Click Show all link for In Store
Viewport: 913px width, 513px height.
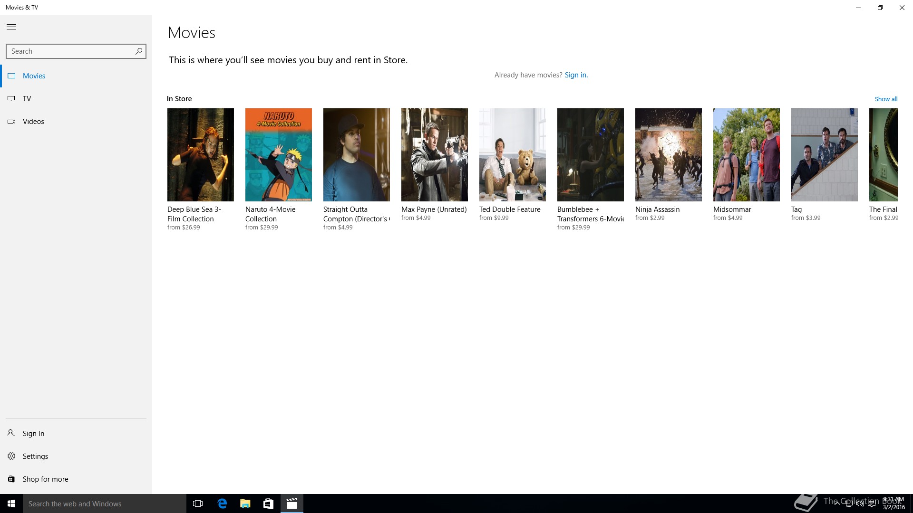click(886, 99)
